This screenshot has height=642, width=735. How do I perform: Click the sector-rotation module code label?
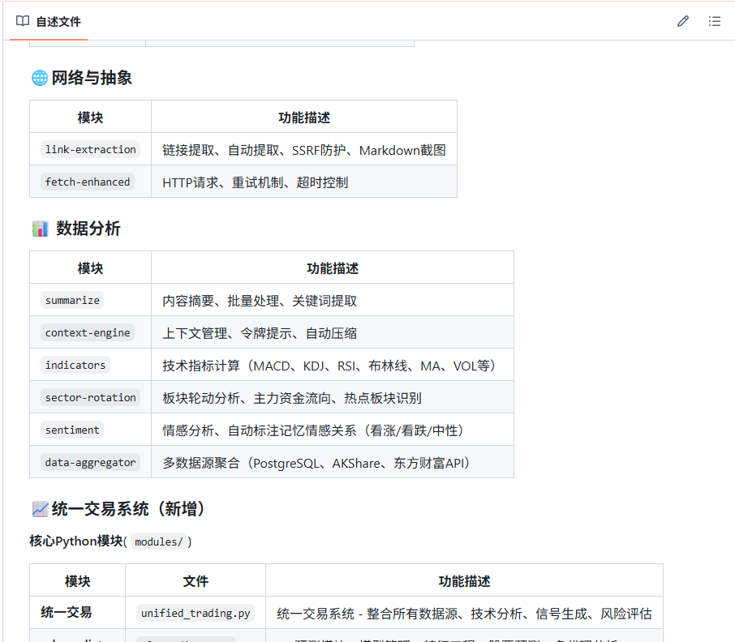(90, 397)
